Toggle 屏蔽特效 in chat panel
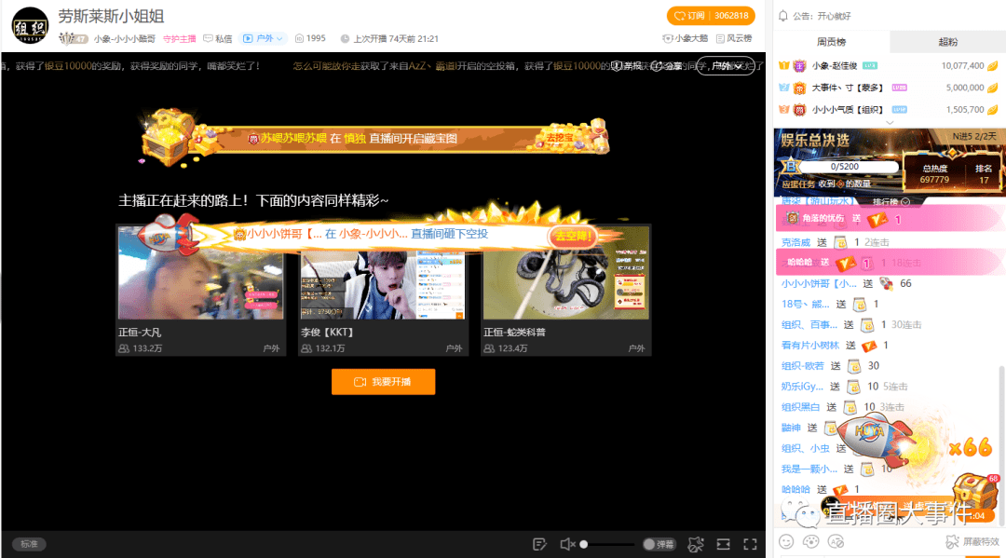This screenshot has width=1006, height=558. (x=972, y=542)
